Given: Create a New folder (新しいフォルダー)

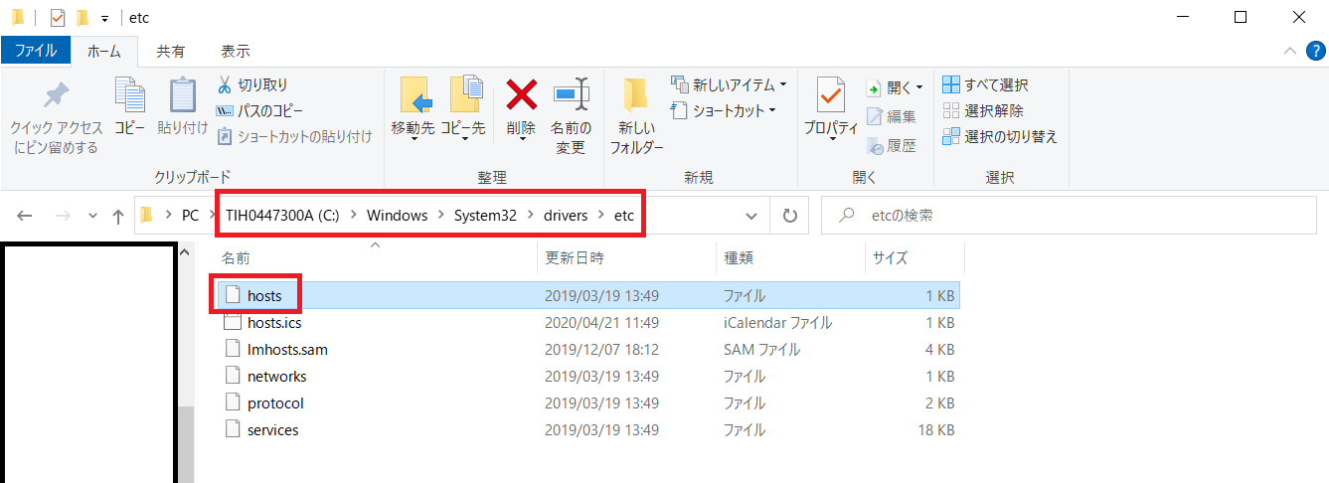Looking at the screenshot, I should (636, 117).
